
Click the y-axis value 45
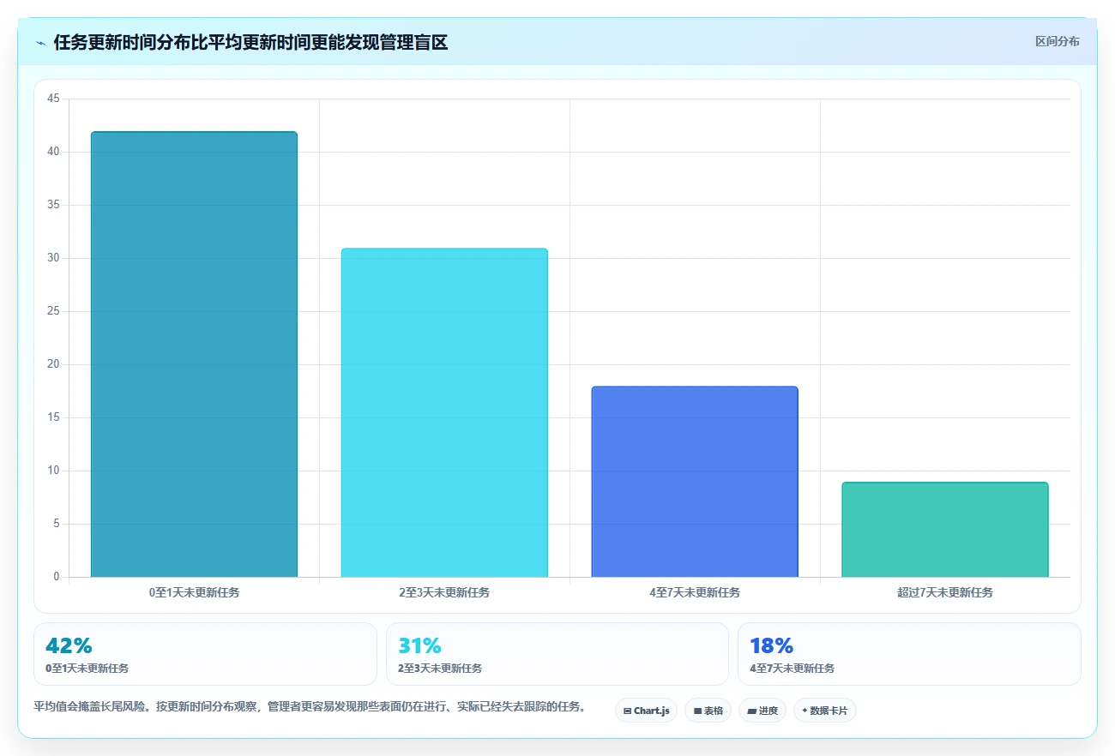53,99
